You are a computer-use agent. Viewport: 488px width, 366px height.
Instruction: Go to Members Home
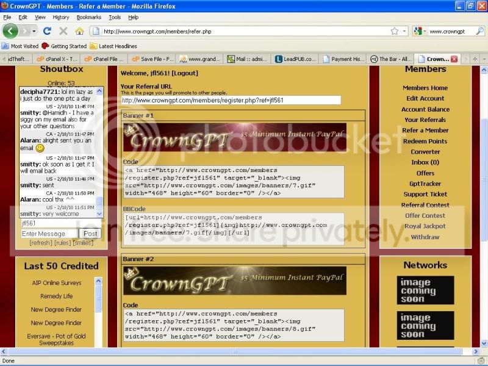click(x=425, y=88)
